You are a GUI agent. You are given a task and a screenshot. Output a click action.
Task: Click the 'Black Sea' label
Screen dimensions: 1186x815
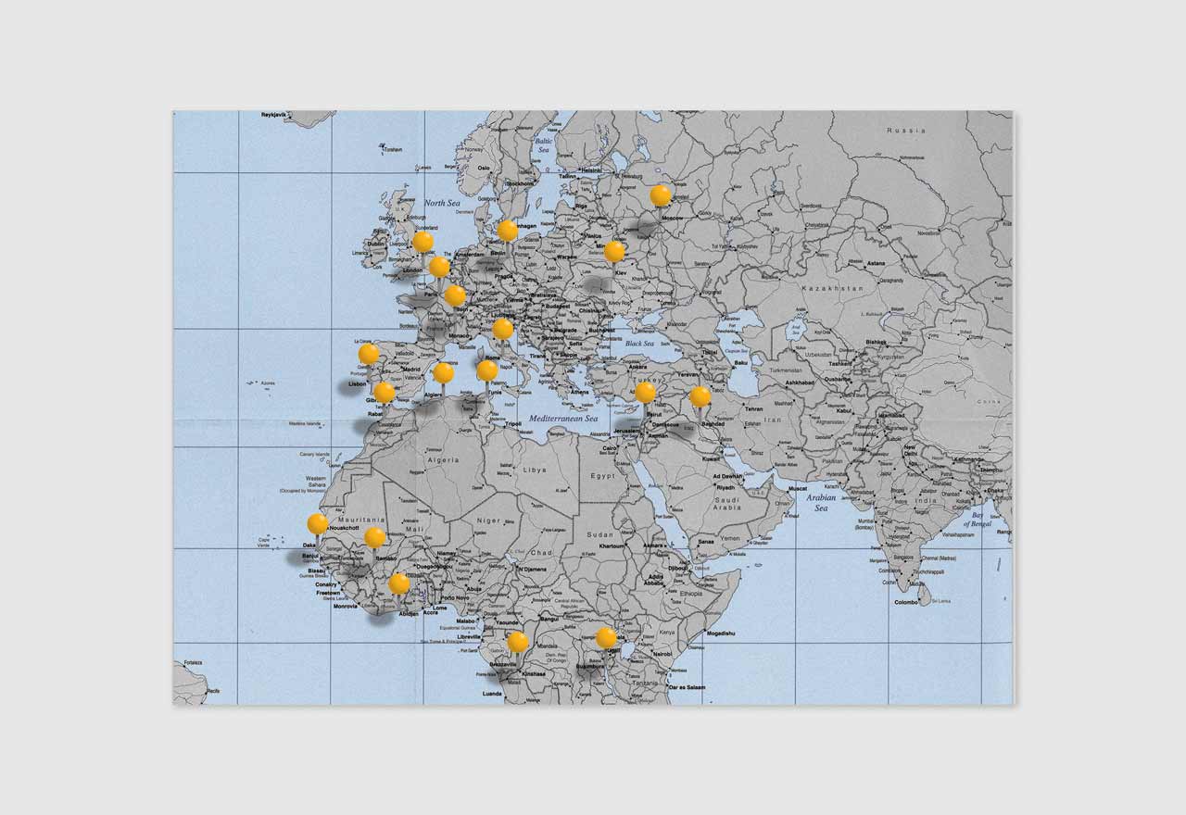[639, 344]
